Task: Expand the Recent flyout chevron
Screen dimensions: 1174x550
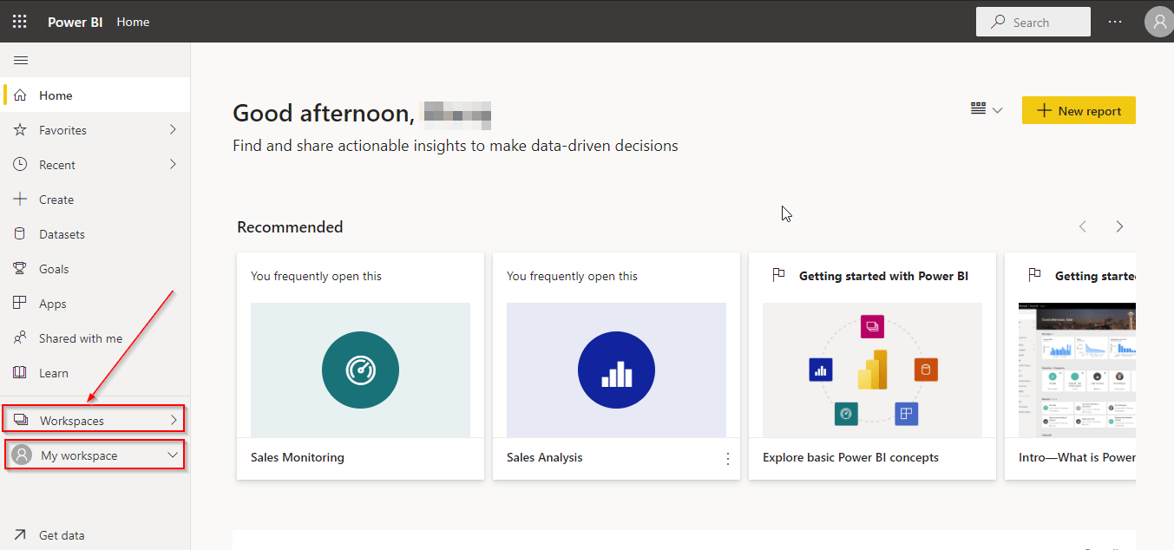Action: [173, 165]
